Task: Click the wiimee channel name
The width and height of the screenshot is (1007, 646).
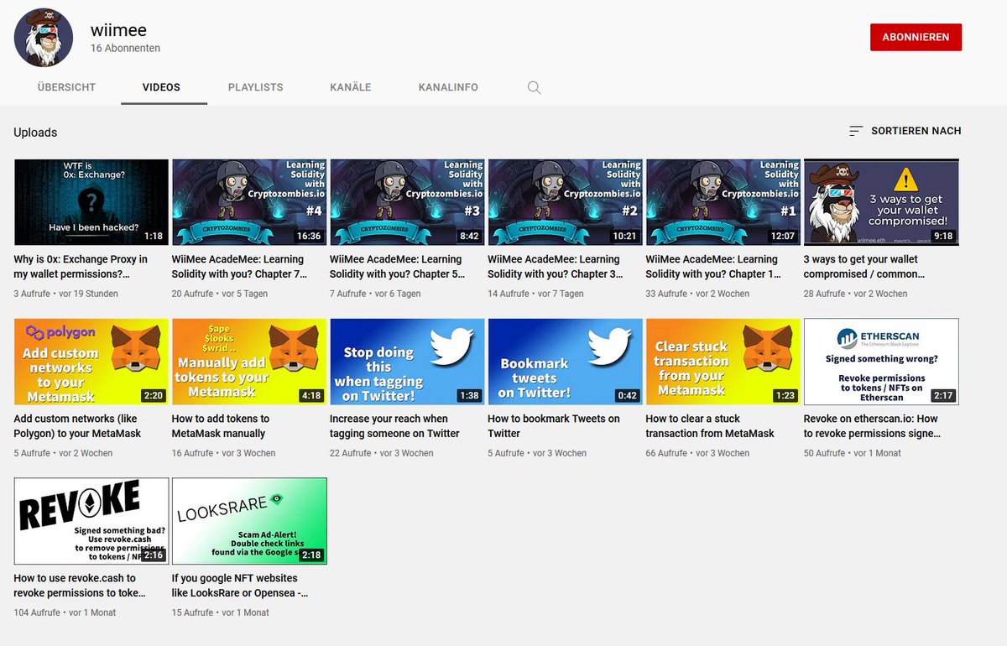Action: [x=118, y=30]
